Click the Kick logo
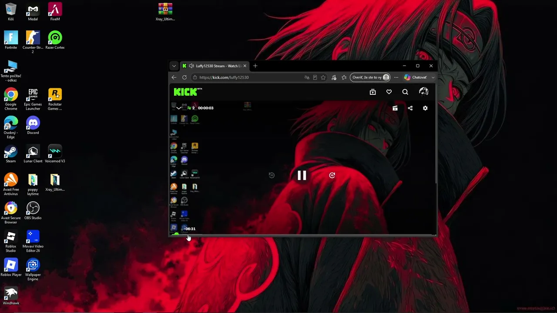 (188, 92)
